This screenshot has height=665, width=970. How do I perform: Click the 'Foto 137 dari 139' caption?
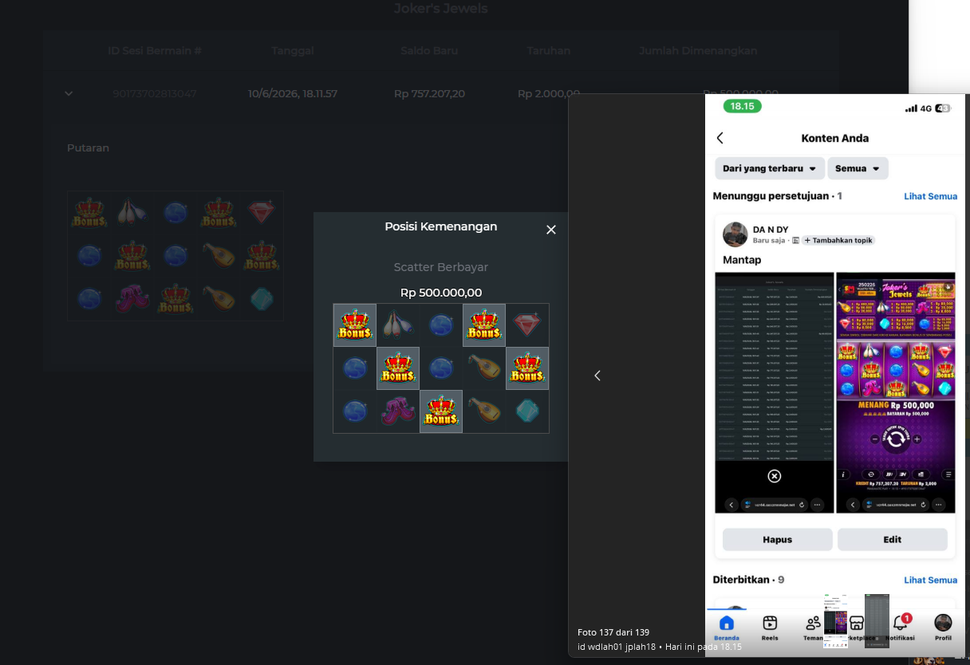[613, 632]
